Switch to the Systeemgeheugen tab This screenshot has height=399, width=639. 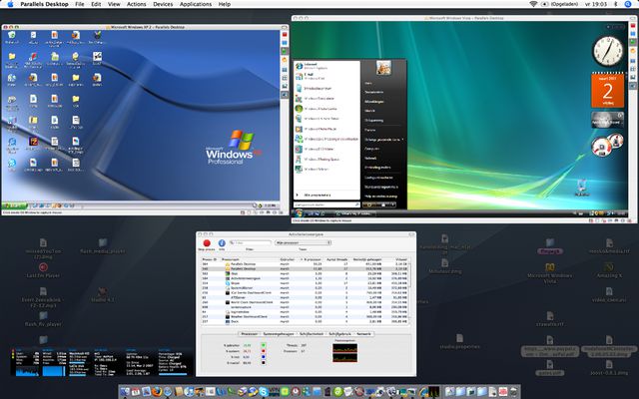click(x=279, y=334)
